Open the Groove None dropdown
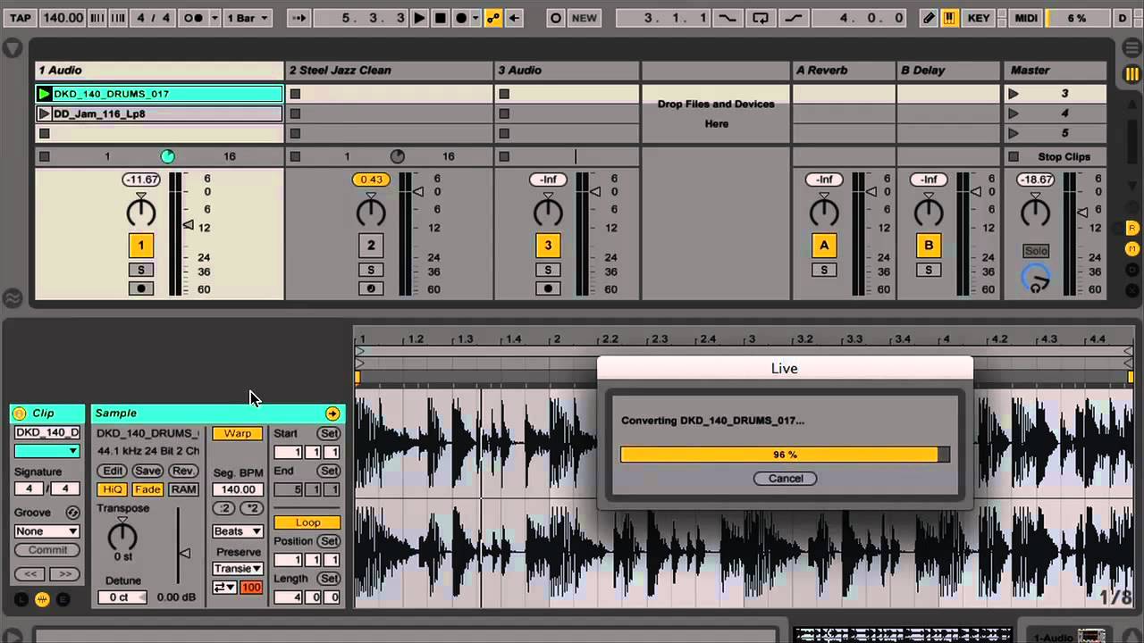1144x643 pixels. pyautogui.click(x=46, y=531)
